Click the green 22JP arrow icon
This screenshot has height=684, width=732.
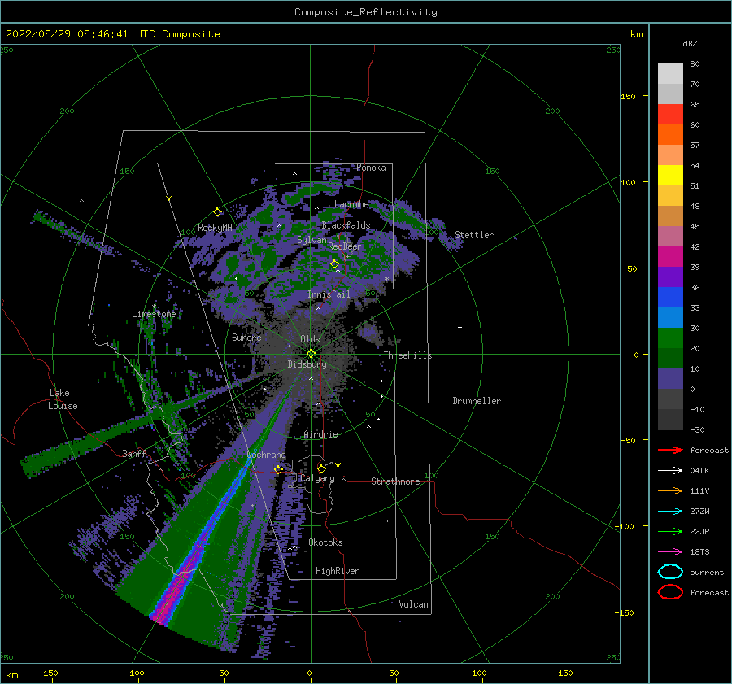670,531
